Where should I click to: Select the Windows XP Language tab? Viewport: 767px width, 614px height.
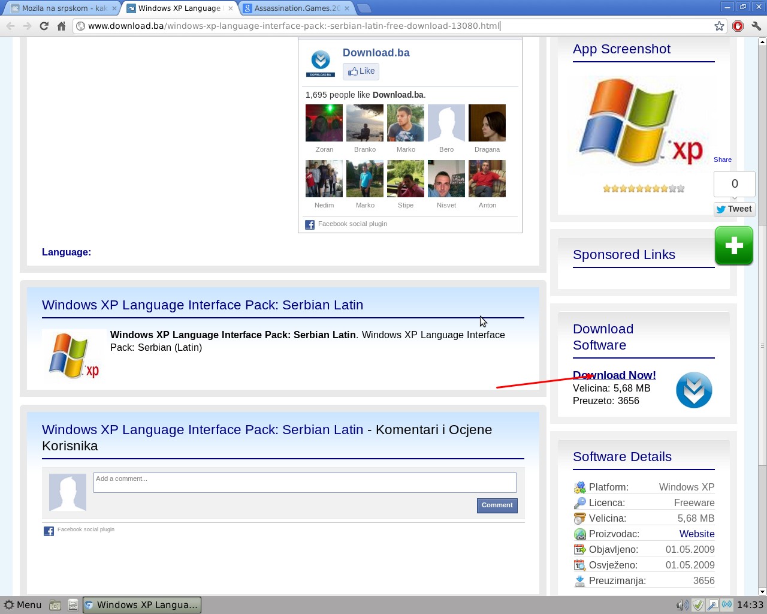click(x=179, y=8)
